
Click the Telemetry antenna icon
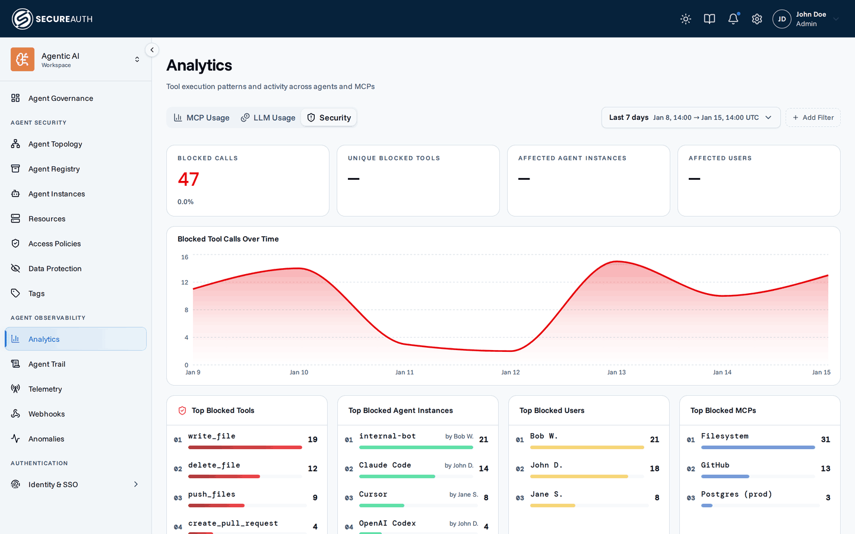(x=15, y=389)
